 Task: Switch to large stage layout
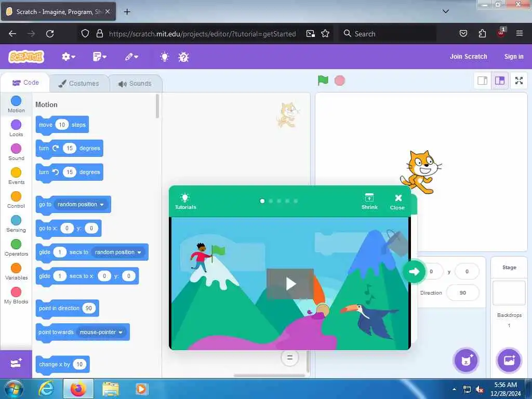[x=500, y=81]
